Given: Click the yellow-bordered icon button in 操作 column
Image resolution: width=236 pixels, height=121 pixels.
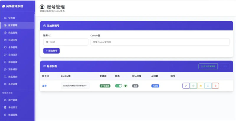Looking at the screenshot, I should click(x=201, y=86).
